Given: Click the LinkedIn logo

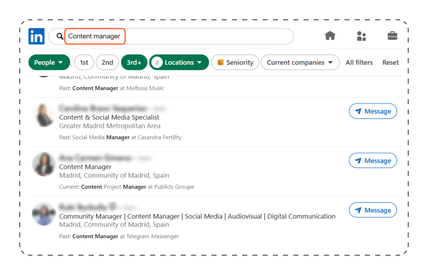Looking at the screenshot, I should pyautogui.click(x=36, y=36).
